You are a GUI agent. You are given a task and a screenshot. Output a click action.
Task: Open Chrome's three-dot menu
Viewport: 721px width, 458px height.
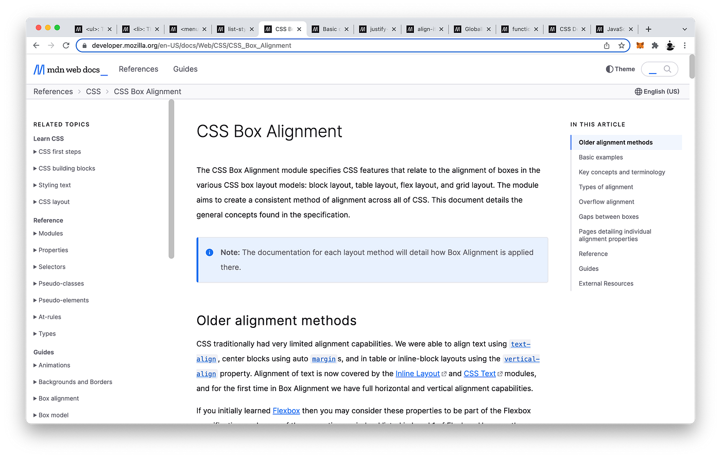pyautogui.click(x=685, y=45)
